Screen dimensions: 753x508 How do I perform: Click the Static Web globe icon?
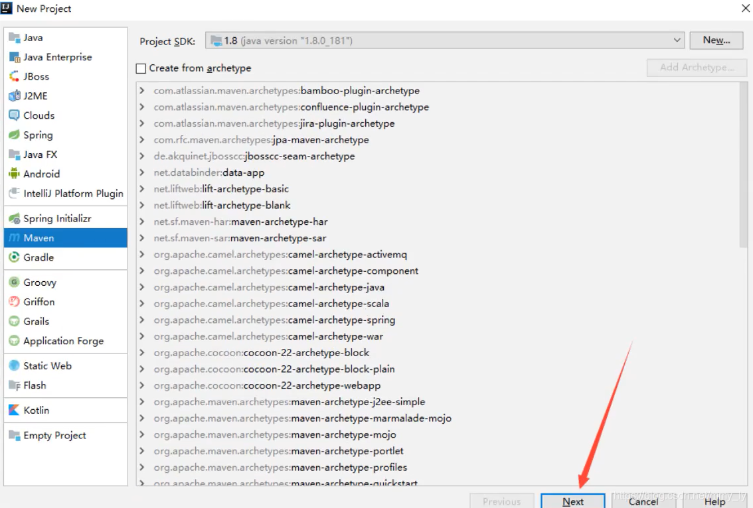click(x=15, y=365)
